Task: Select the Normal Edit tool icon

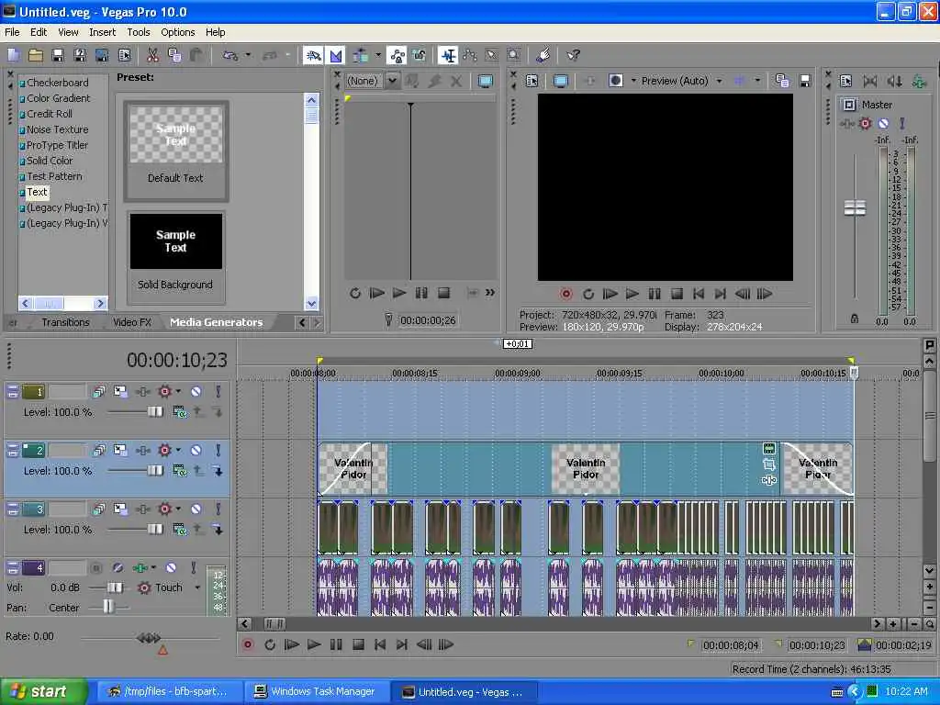Action: click(448, 56)
